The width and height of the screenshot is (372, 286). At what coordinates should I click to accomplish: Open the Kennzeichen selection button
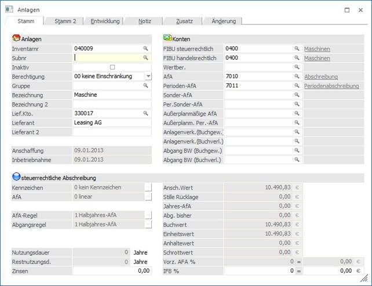pos(148,188)
